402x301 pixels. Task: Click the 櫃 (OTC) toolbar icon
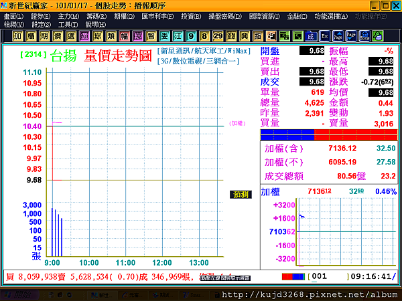tap(31, 36)
